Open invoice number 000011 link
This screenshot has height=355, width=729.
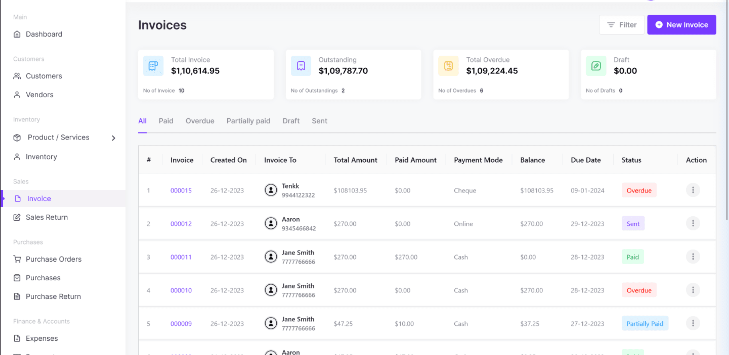(181, 257)
